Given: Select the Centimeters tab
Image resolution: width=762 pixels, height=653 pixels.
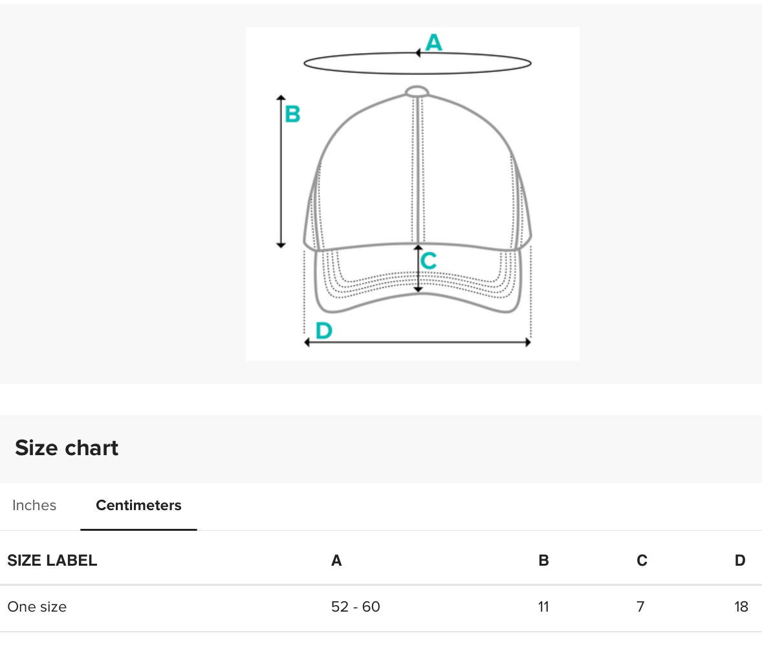Looking at the screenshot, I should click(x=138, y=506).
